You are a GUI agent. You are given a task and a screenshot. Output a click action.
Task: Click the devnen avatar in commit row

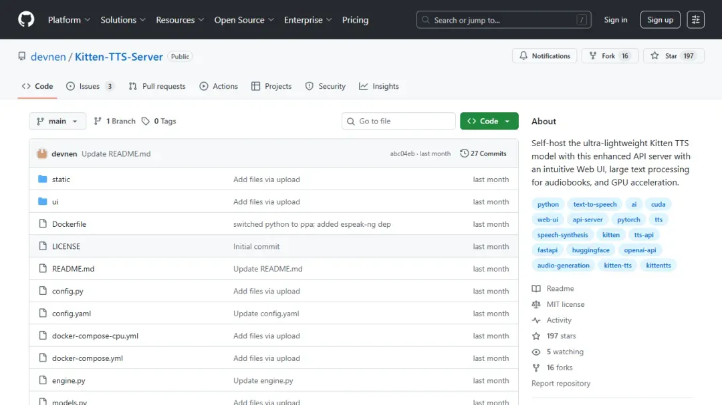42,153
